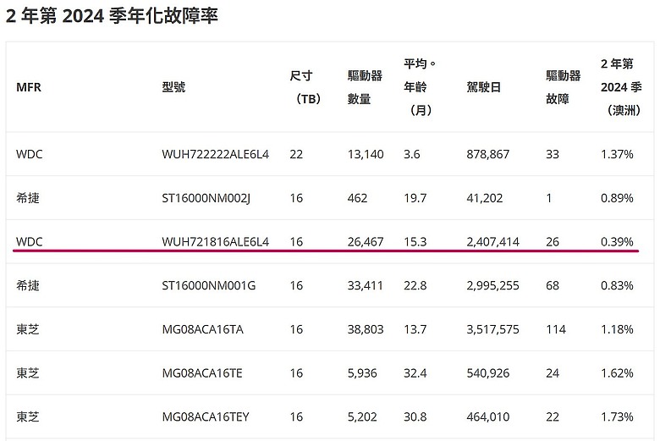Click drive days value 540,926

[x=488, y=373]
